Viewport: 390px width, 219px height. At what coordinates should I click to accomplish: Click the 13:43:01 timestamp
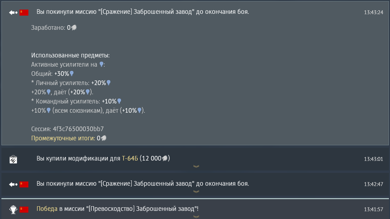pyautogui.click(x=374, y=159)
